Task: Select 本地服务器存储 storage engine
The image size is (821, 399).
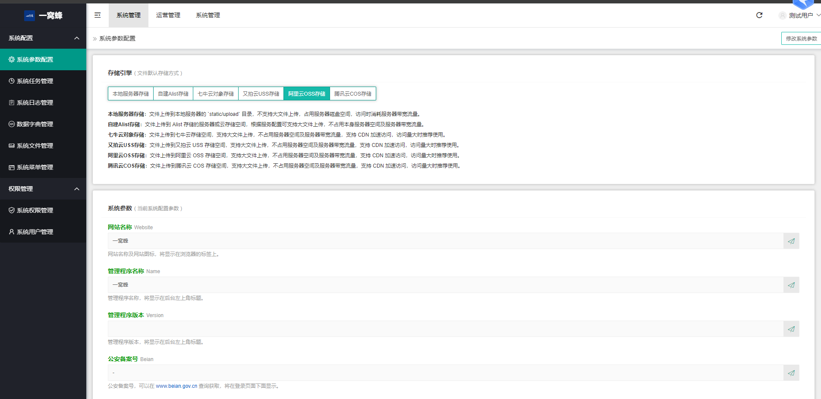Action: (x=131, y=94)
